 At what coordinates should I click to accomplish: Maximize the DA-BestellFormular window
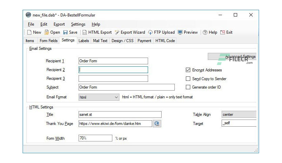pyautogui.click(x=235, y=15)
